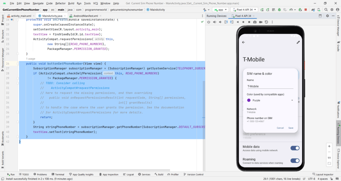
Task: Click the Debug app bug icon
Action: [279, 10]
